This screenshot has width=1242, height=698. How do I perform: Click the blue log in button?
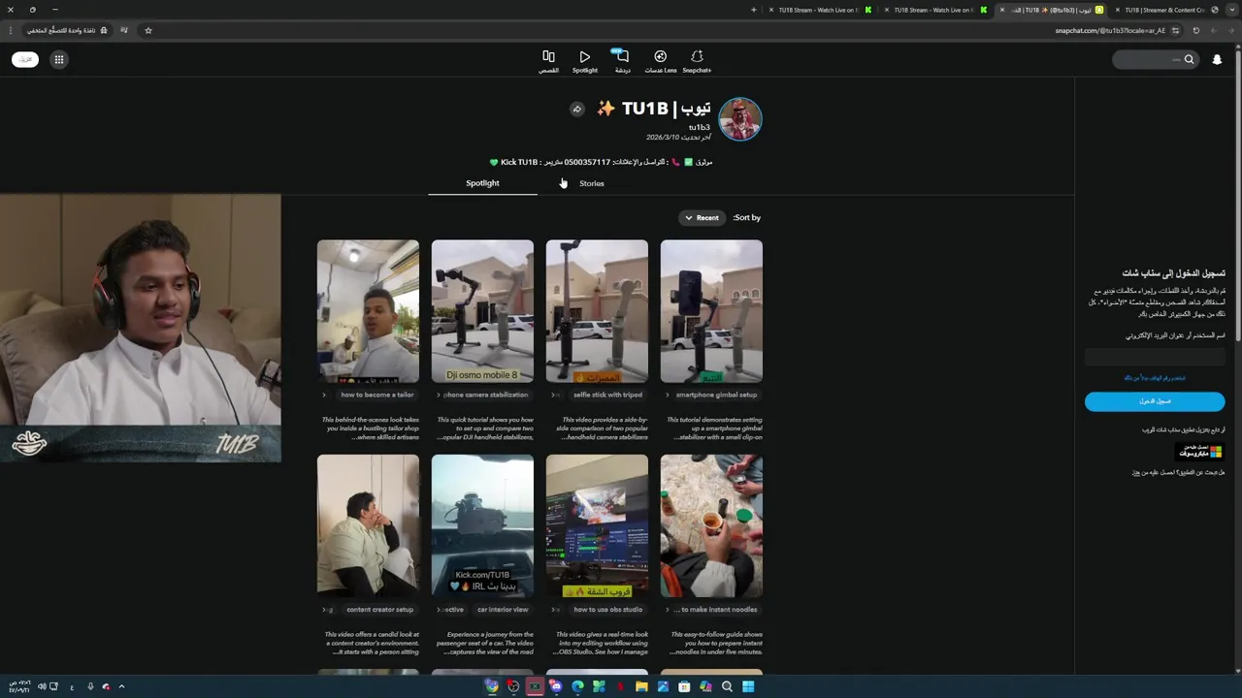click(x=1155, y=401)
